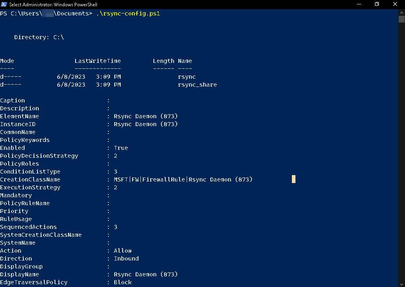Click the rsync_share directory name
Image resolution: width=405 pixels, height=287 pixels.
[x=197, y=85]
